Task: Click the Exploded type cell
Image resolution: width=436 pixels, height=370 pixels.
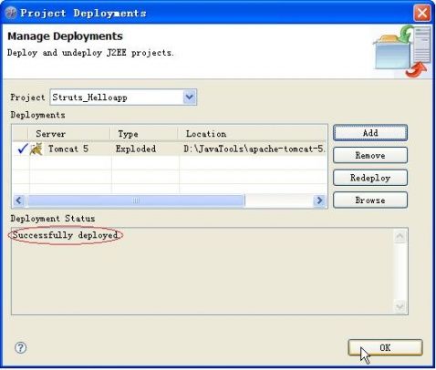Action: [136, 149]
